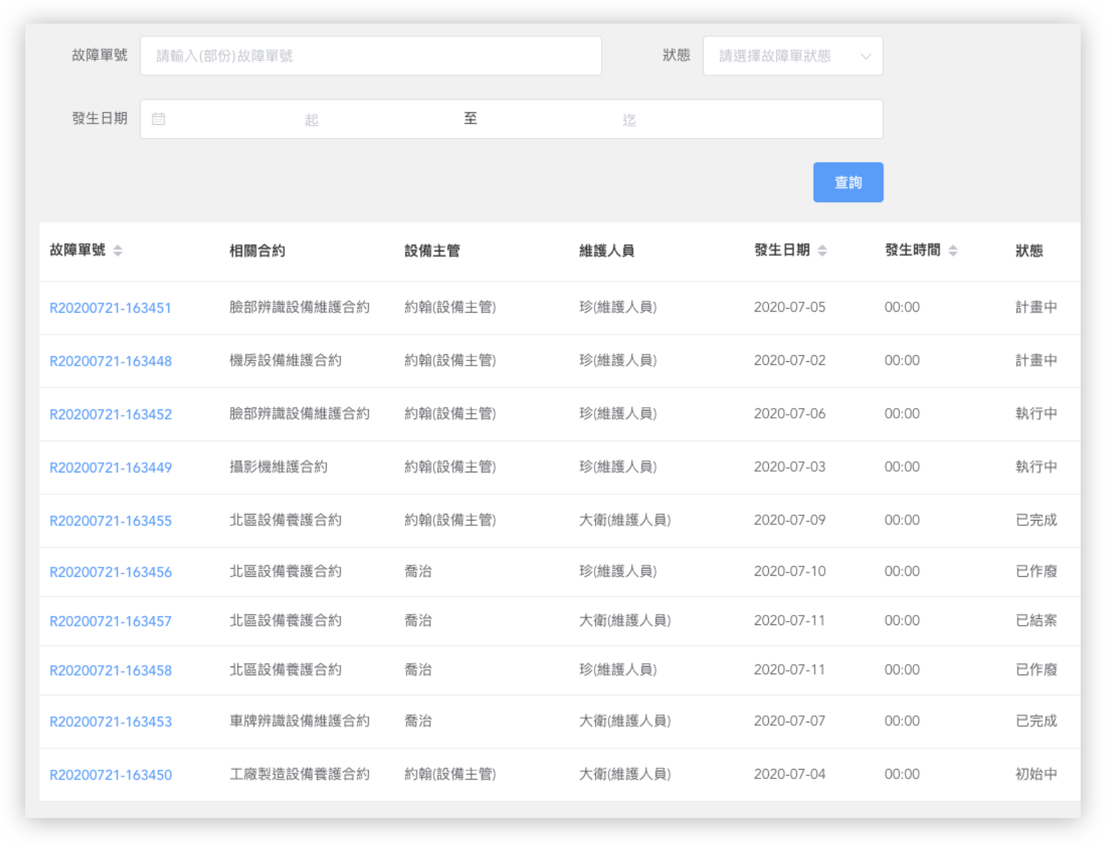Open fault ticket R20200721-163449
1106x845 pixels.
pyautogui.click(x=110, y=468)
